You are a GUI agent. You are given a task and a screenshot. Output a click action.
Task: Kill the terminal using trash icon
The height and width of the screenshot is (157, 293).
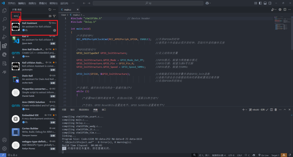coord(276,110)
